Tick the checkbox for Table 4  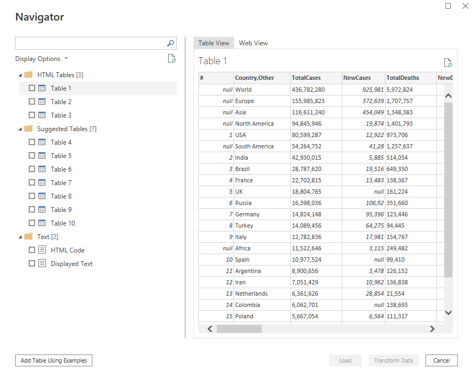pos(32,142)
